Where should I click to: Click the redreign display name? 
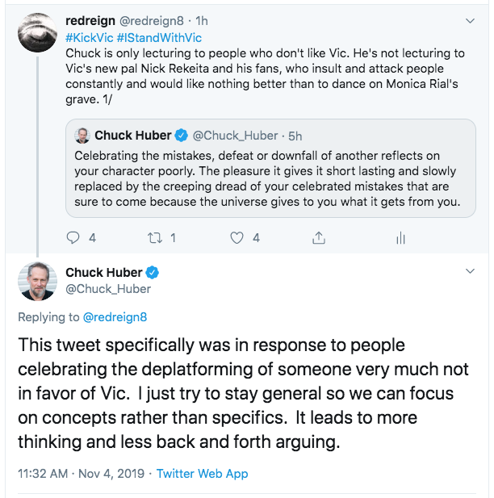[x=90, y=21]
